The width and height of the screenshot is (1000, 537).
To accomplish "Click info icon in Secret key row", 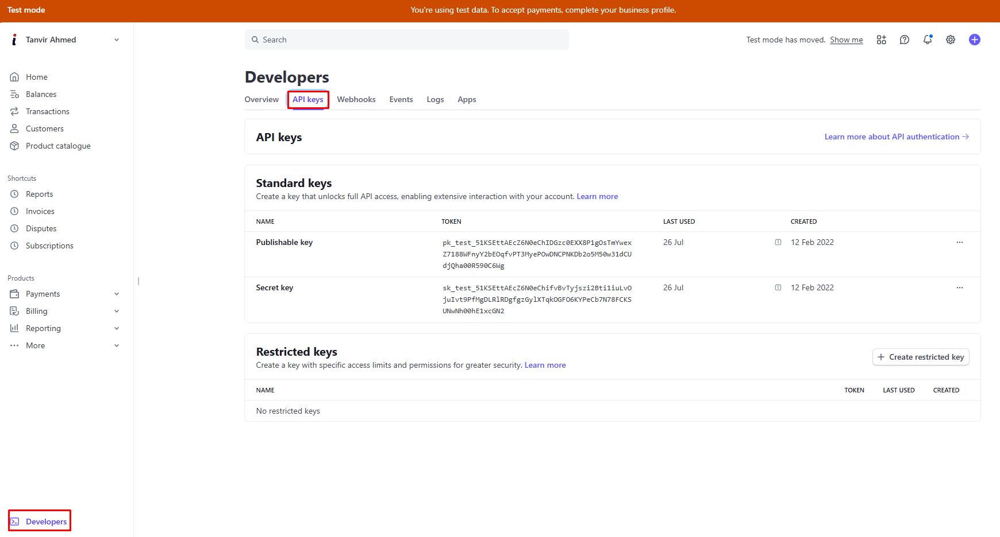I will tap(778, 287).
